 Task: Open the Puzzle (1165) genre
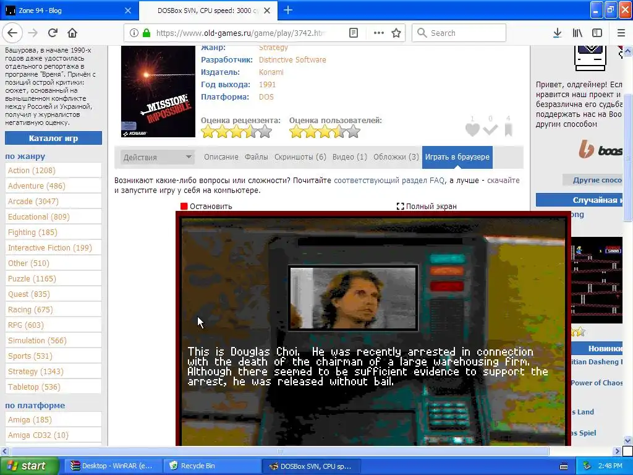click(x=53, y=279)
